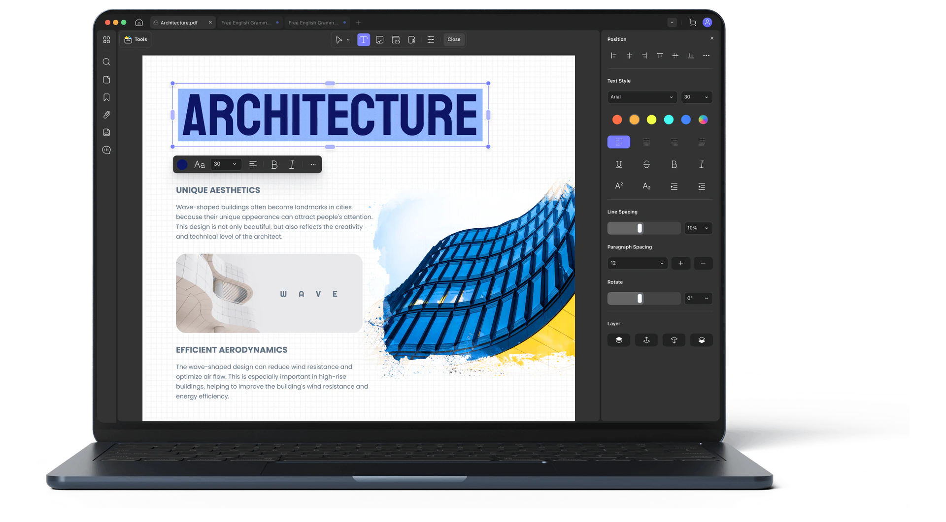946x522 pixels.
Task: Open the search panel in sidebar
Action: pyautogui.click(x=106, y=62)
